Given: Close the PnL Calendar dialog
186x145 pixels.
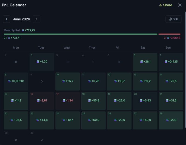Looking at the screenshot, I should point(180,5).
